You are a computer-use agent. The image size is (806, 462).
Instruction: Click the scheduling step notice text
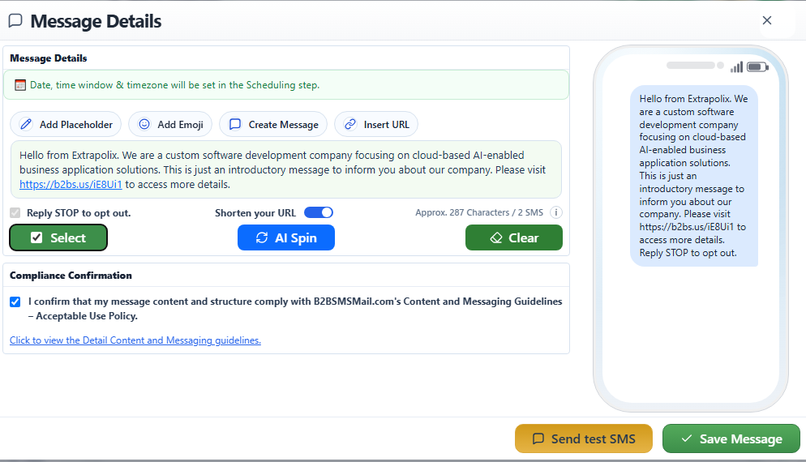[x=175, y=85]
